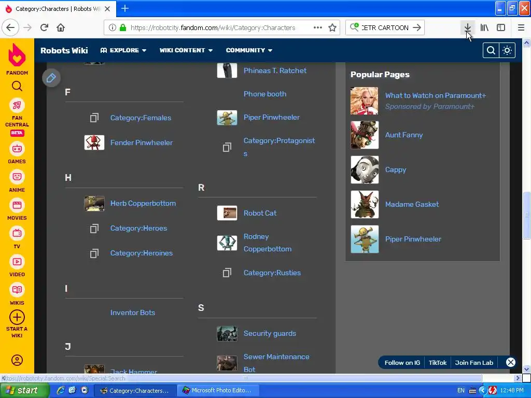The height and width of the screenshot is (398, 531).
Task: Open the Phone booth link
Action: click(265, 94)
